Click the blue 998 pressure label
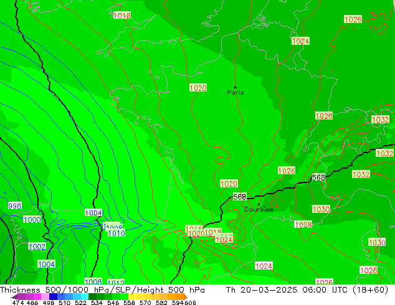The width and height of the screenshot is (395, 305). (x=14, y=206)
